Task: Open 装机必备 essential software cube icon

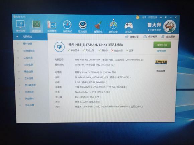Action: click(113, 27)
